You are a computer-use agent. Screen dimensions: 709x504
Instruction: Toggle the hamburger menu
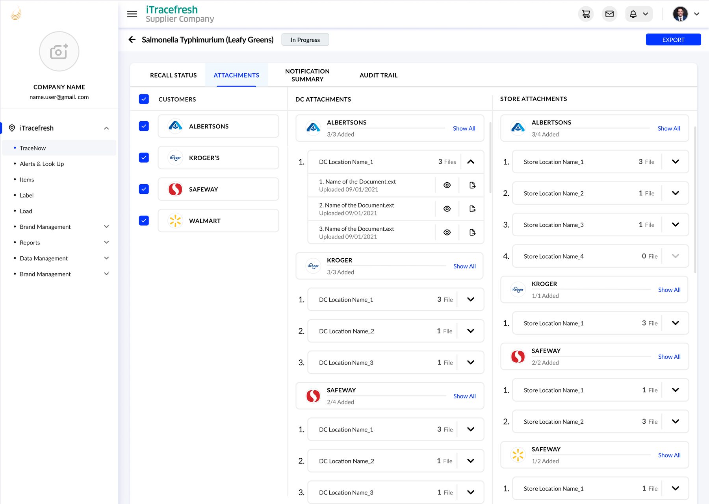point(132,14)
